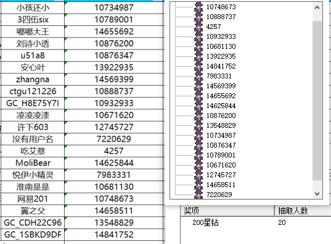The width and height of the screenshot is (331, 244).
Task: Click the vertical scrollbar thumb in the list
Action: (317, 101)
